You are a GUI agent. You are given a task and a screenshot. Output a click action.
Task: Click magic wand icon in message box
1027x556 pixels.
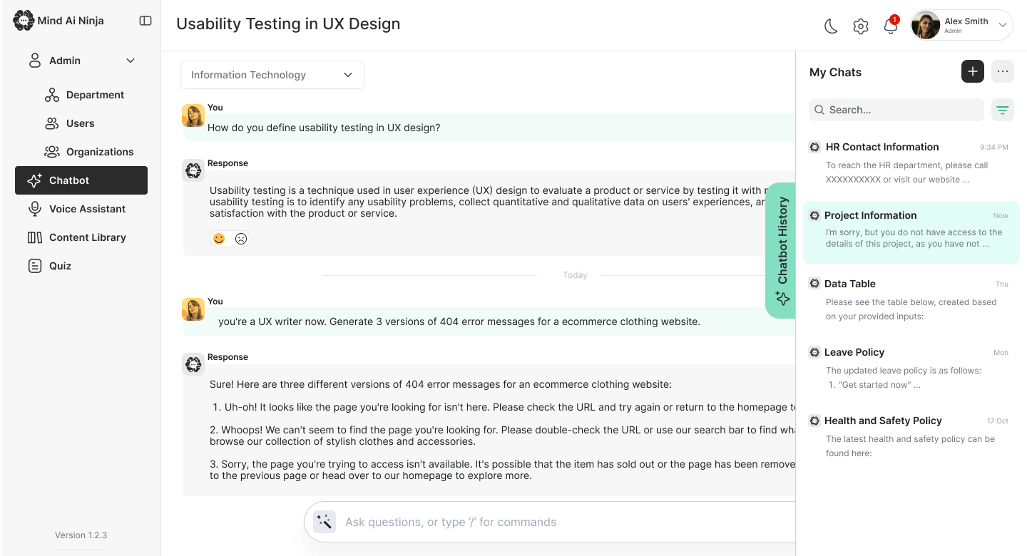click(x=325, y=522)
